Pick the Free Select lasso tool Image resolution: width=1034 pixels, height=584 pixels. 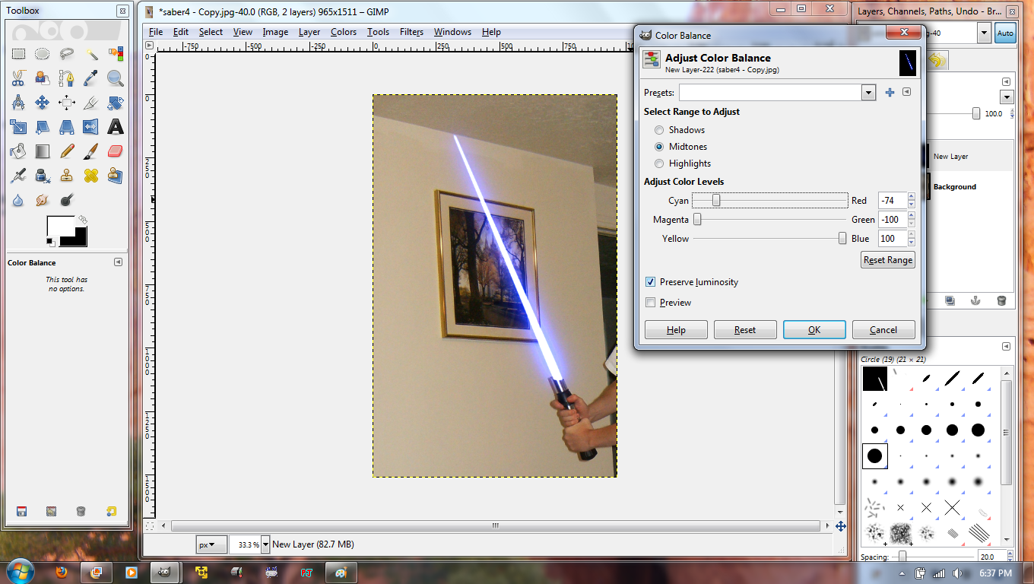pos(67,54)
